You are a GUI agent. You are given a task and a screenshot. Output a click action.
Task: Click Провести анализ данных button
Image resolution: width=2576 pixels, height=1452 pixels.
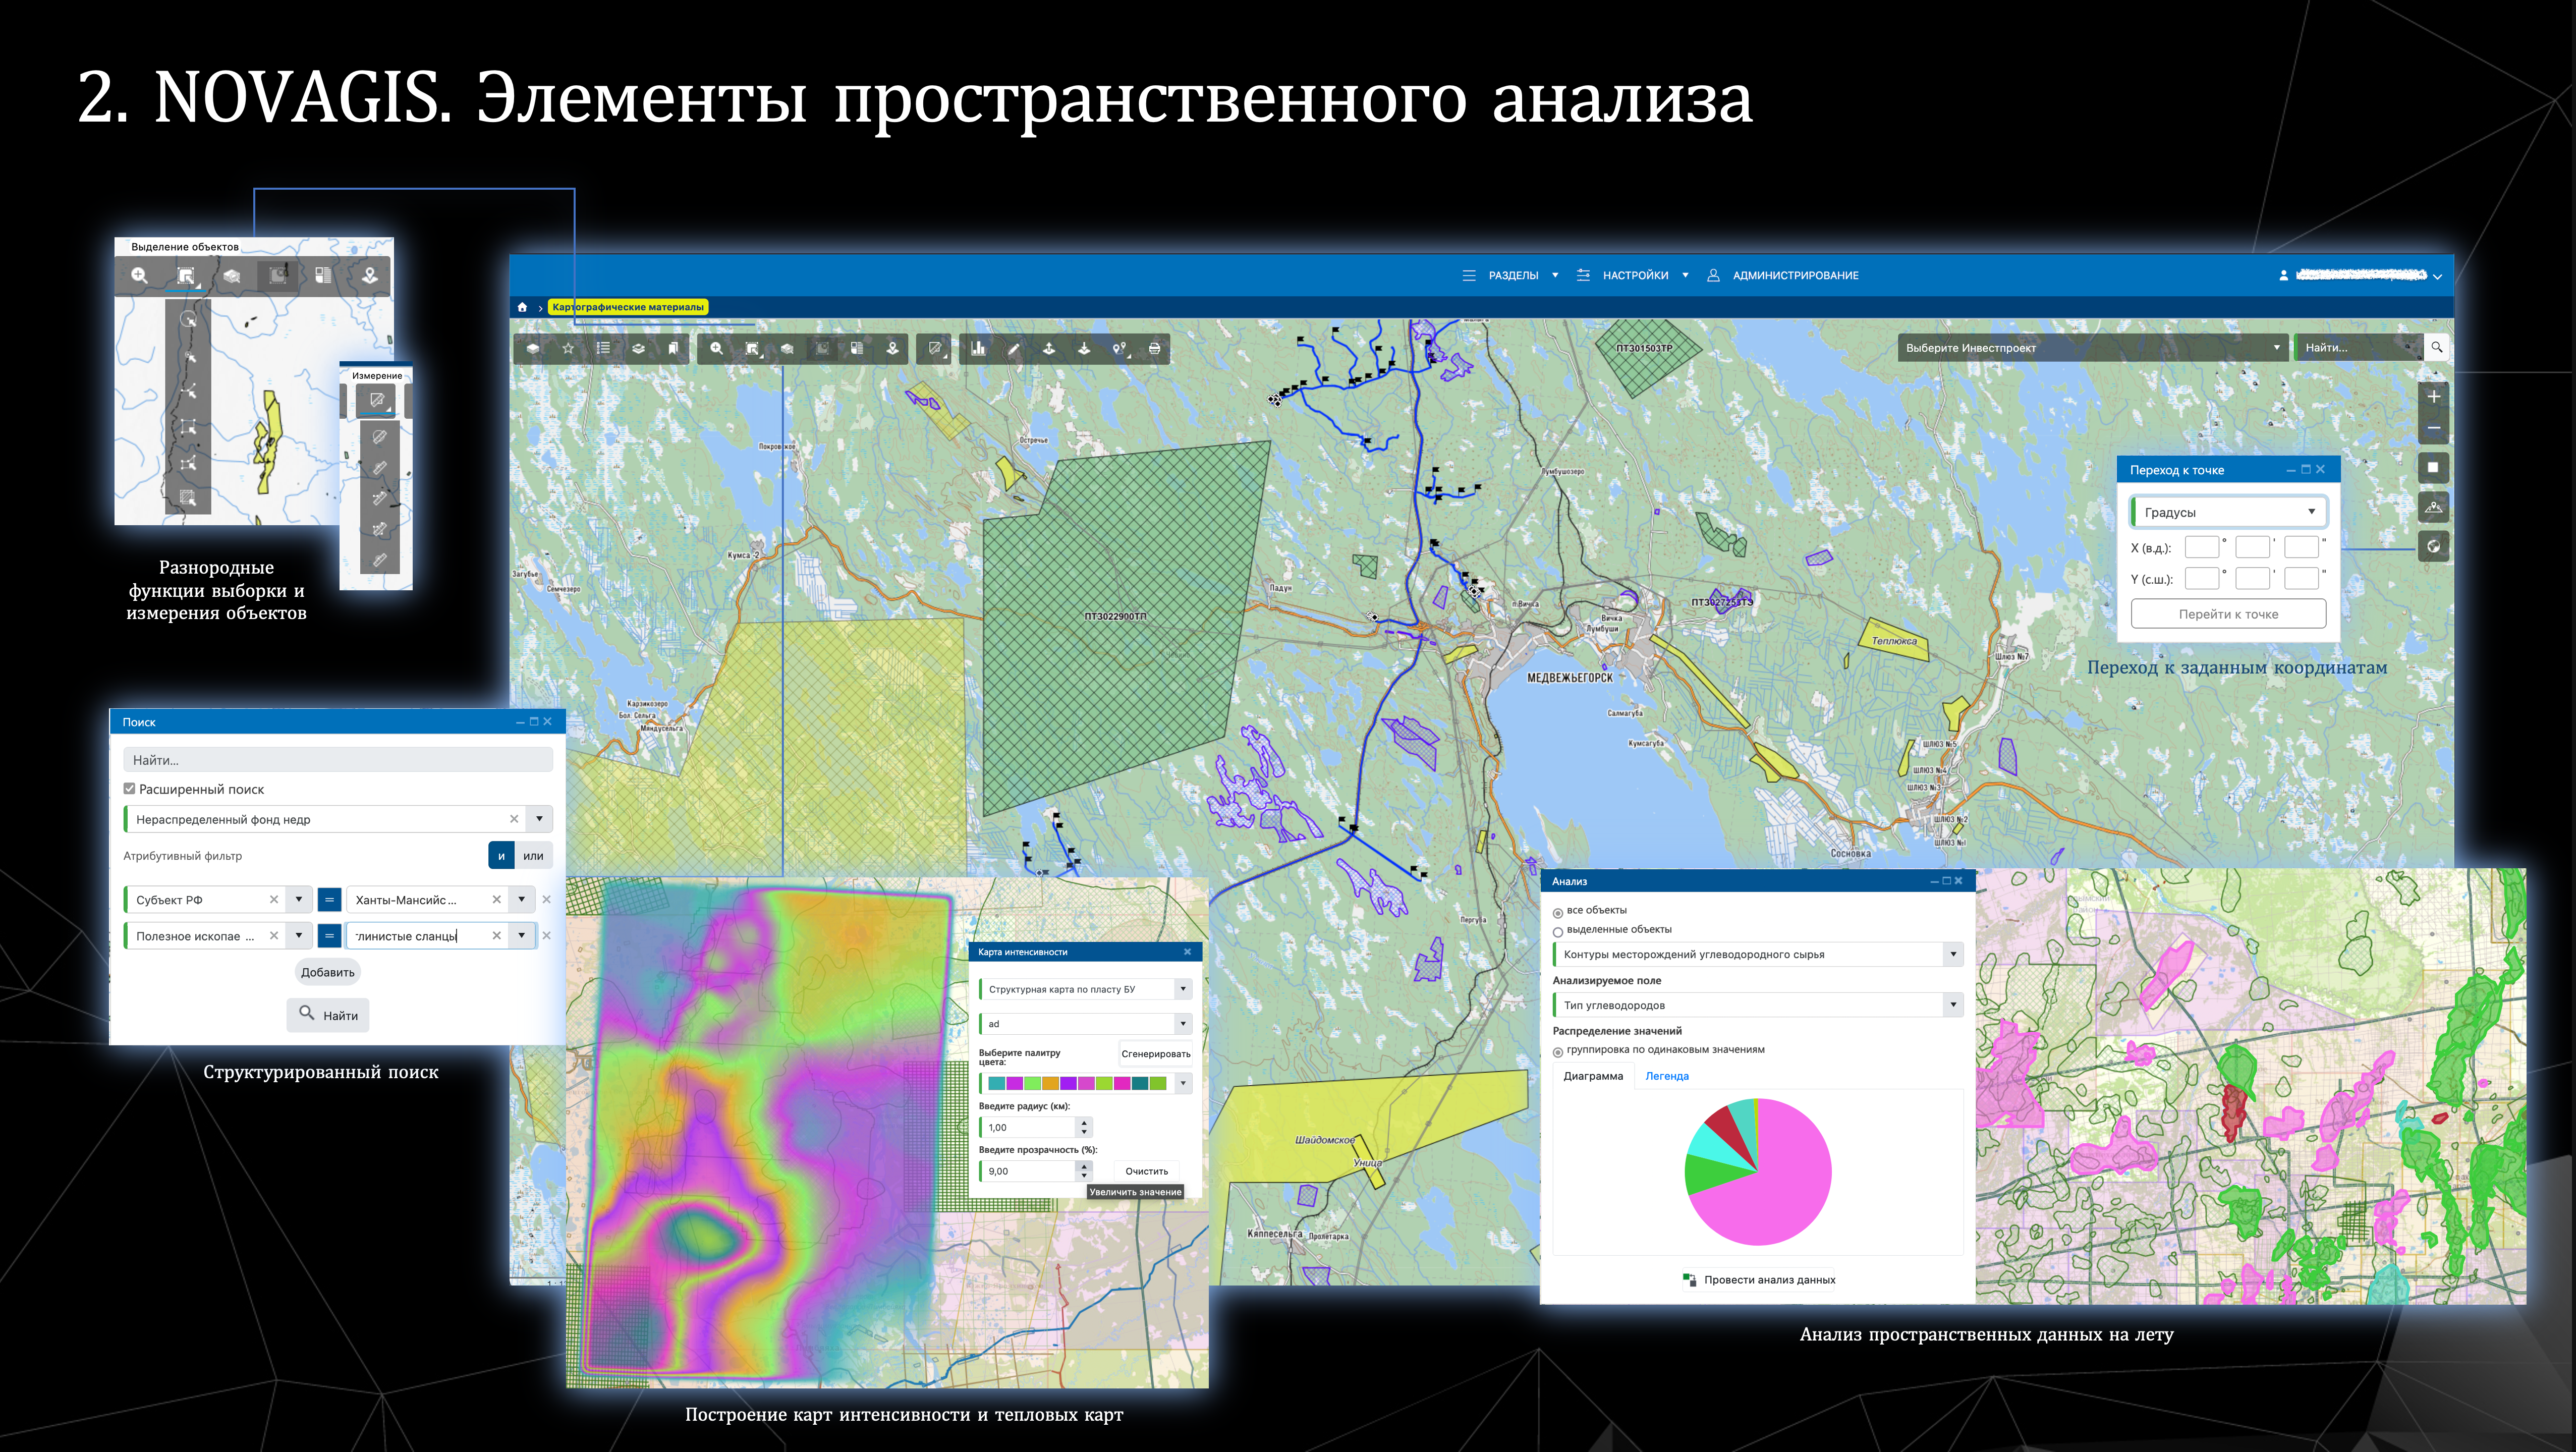(1759, 1280)
